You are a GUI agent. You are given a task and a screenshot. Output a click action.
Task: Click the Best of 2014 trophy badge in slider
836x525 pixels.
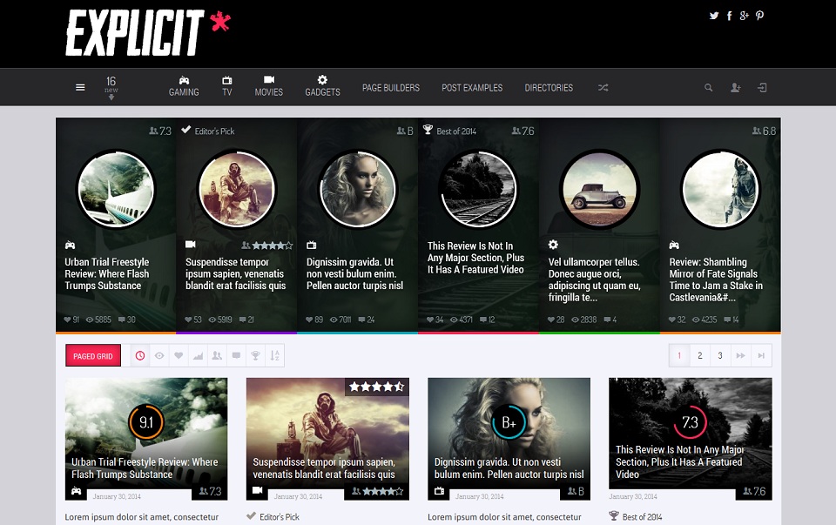pos(449,131)
